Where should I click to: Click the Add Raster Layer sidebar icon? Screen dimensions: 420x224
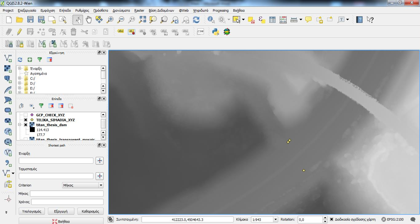[x=8, y=69]
